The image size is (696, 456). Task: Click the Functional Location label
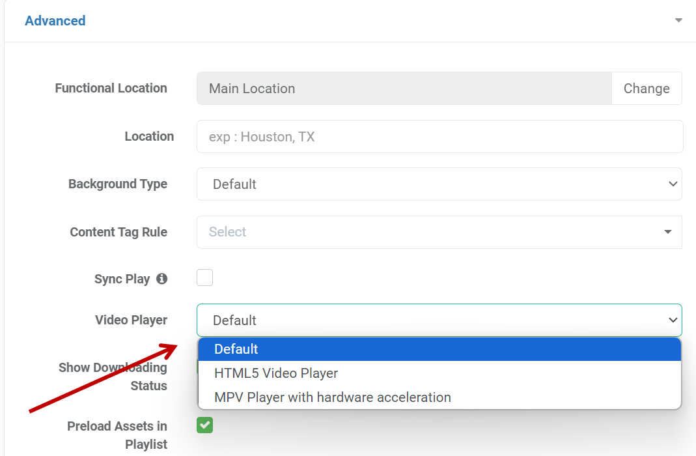pos(111,88)
